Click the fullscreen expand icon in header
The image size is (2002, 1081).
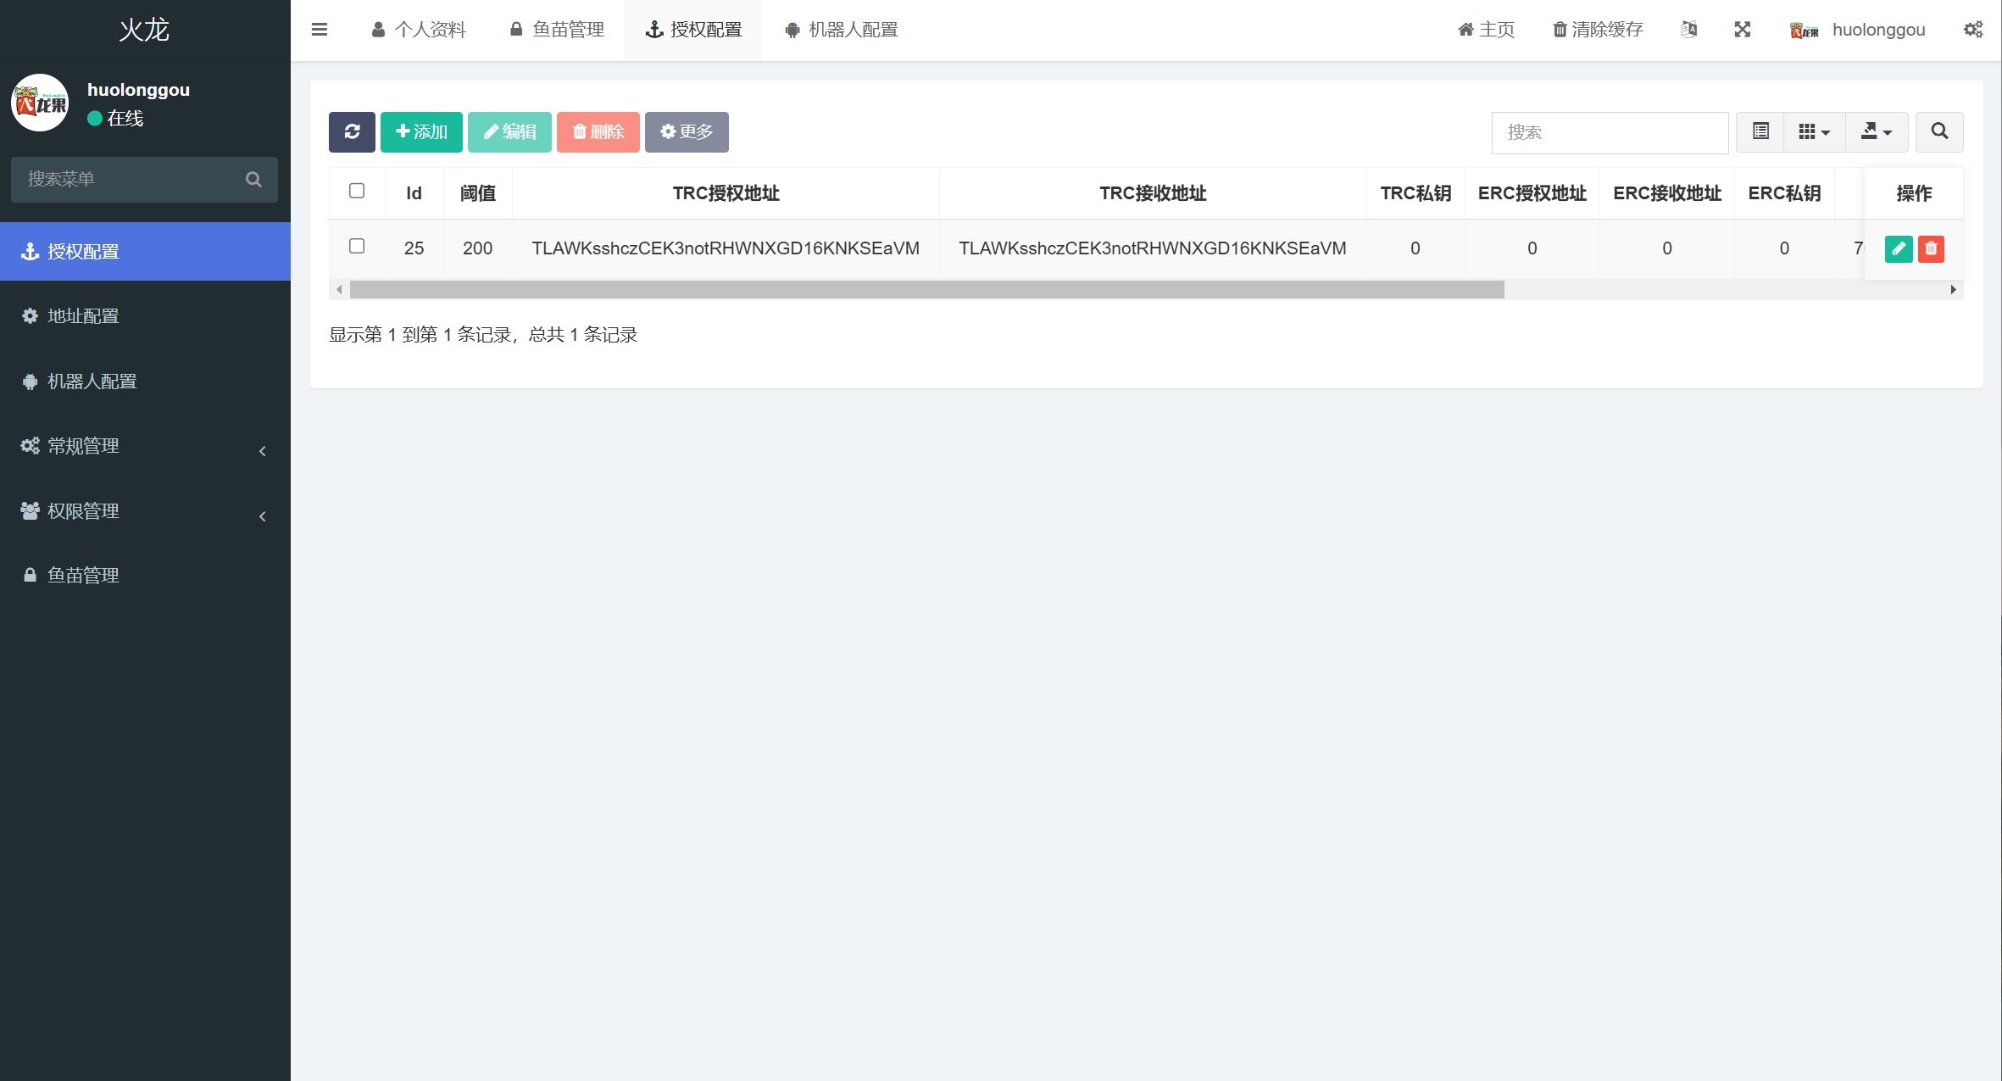click(x=1742, y=30)
